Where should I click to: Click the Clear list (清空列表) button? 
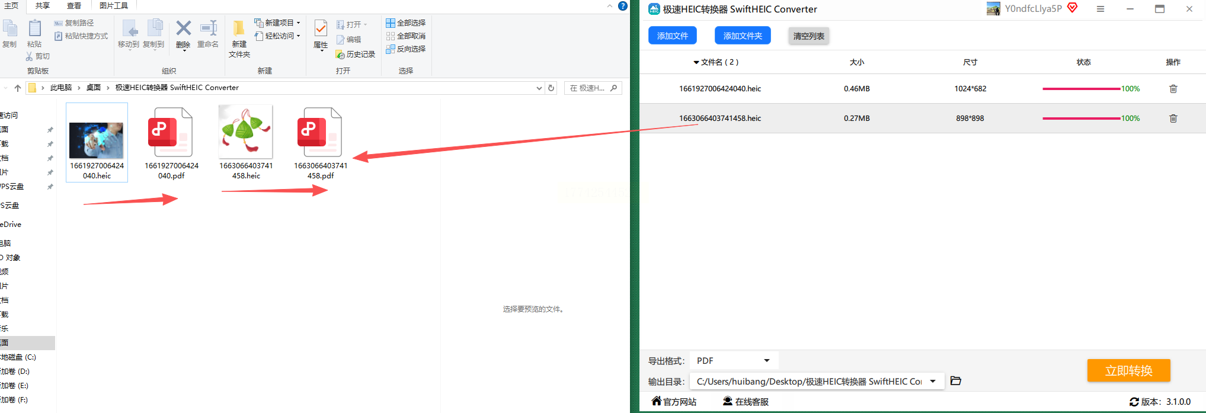click(809, 36)
